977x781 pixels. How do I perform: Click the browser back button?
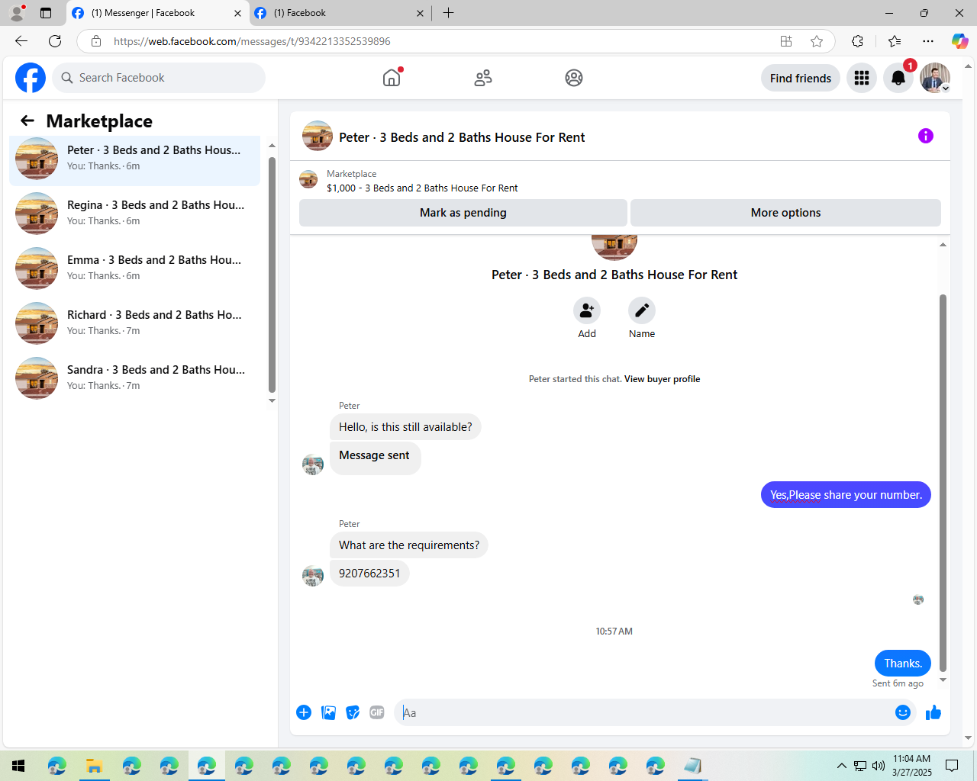(x=21, y=41)
